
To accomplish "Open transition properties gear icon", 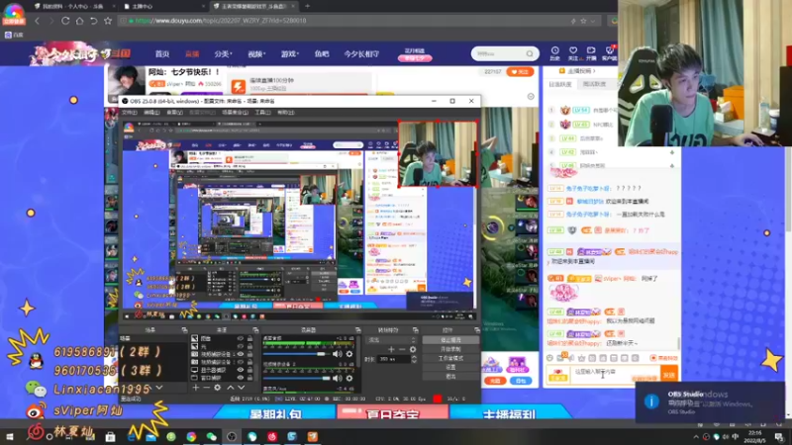I will coord(413,349).
